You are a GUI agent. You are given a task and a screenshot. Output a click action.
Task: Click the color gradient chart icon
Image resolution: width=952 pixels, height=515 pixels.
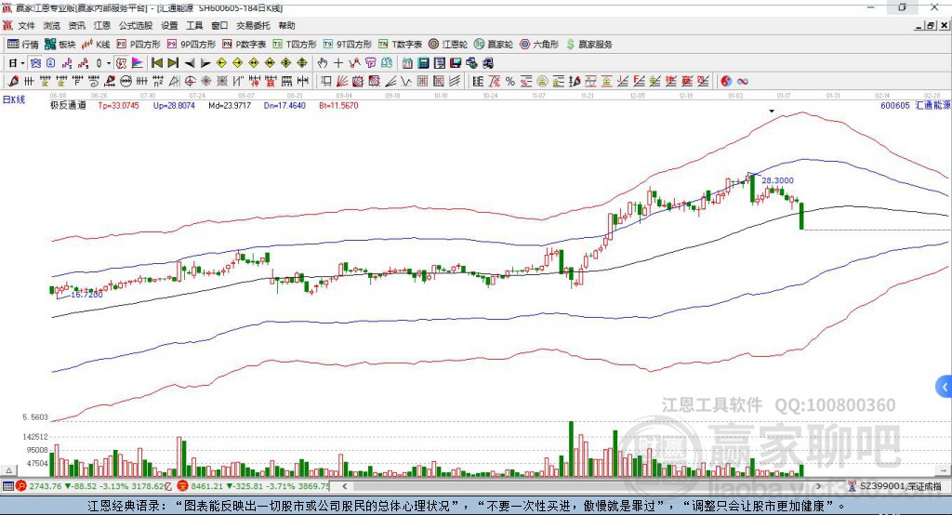(x=138, y=63)
